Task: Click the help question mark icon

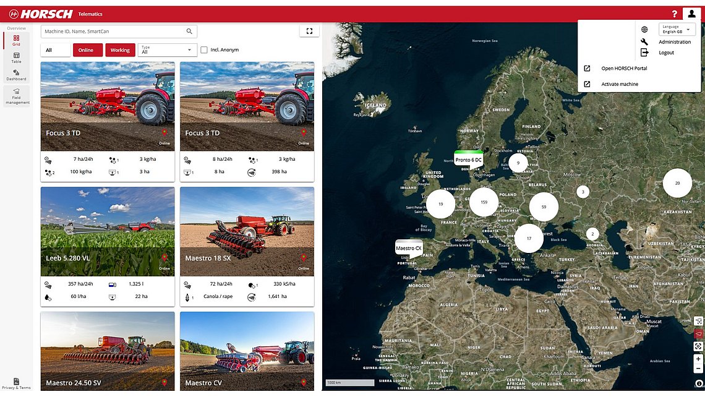Action: (675, 14)
